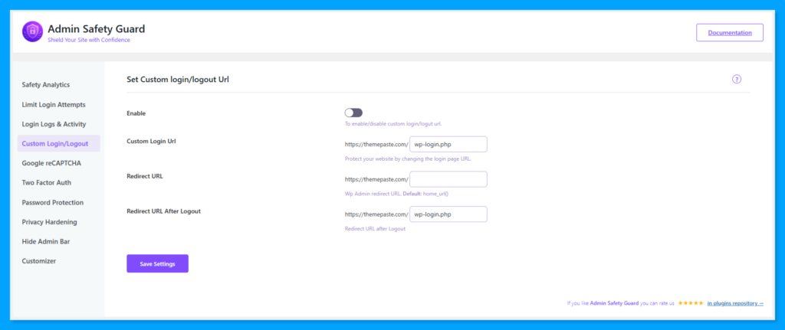This screenshot has width=785, height=330.
Task: Go to Limit Login Attempts
Action: 54,104
